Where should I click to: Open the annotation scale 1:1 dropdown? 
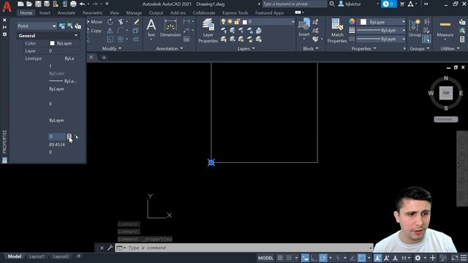tap(406, 258)
